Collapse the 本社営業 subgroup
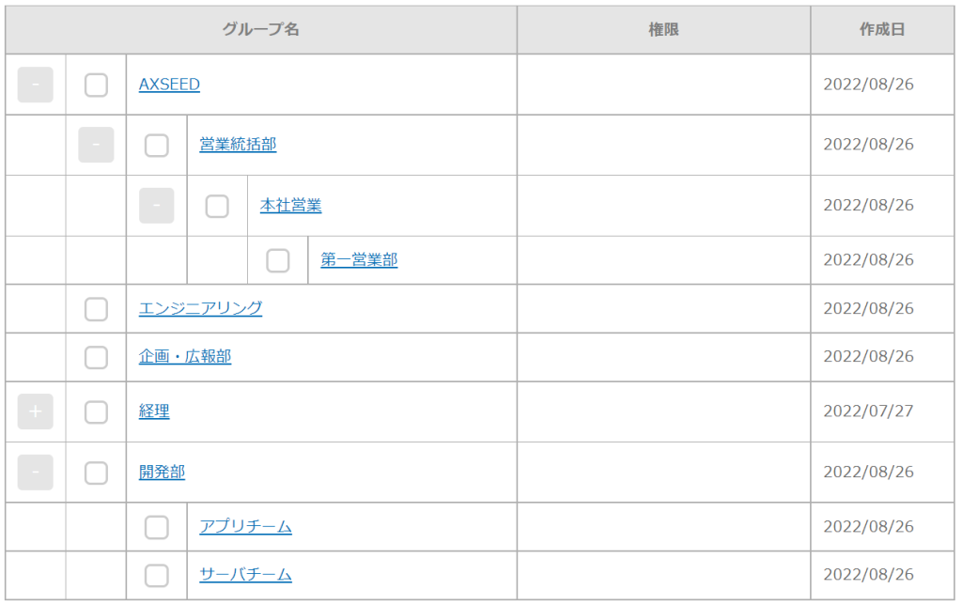Image resolution: width=962 pixels, height=605 pixels. [156, 205]
